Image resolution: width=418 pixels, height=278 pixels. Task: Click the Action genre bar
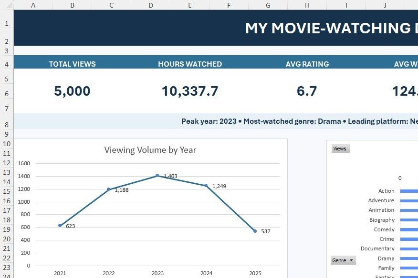tap(409, 191)
